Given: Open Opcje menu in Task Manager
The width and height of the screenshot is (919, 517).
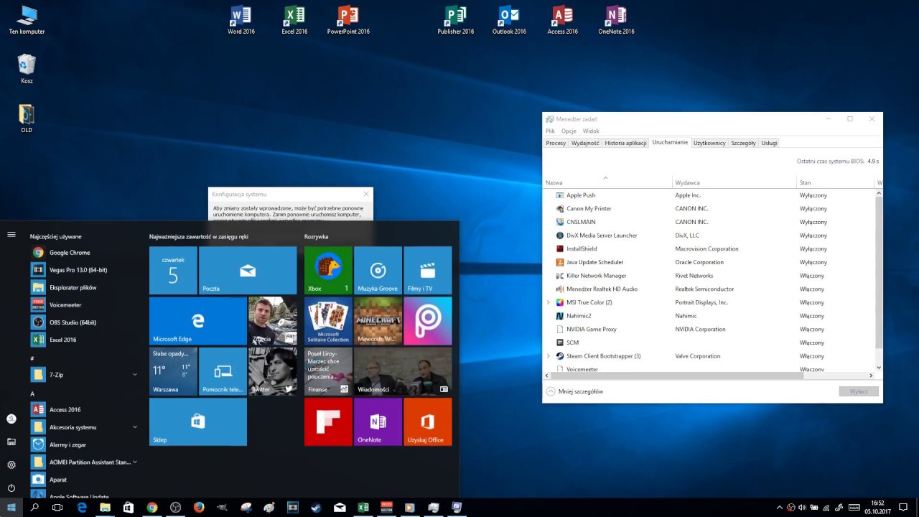Looking at the screenshot, I should pos(569,131).
